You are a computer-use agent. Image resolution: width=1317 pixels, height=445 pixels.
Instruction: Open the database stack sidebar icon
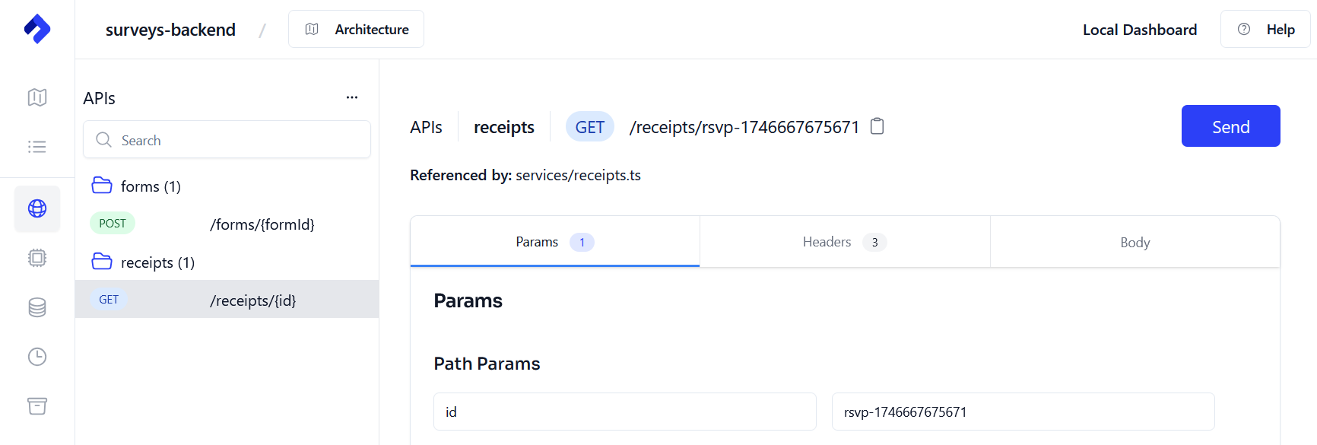pos(36,307)
